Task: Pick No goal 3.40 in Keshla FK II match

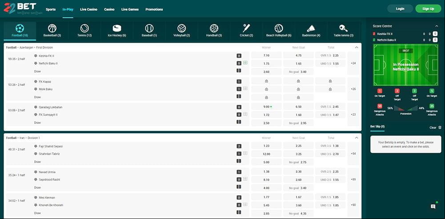Action: pyautogui.click(x=298, y=72)
